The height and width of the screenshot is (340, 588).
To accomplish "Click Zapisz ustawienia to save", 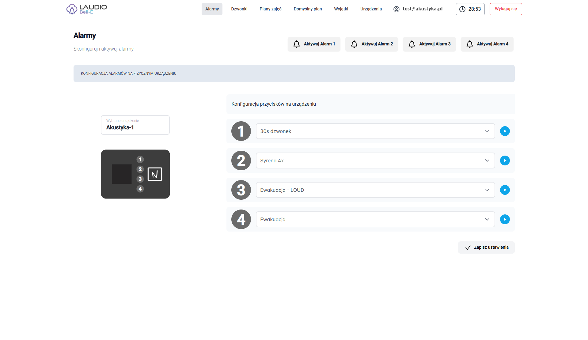I will 486,247.
